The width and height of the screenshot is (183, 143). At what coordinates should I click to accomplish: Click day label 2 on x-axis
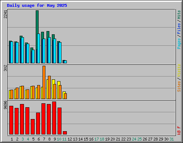pos(17,139)
